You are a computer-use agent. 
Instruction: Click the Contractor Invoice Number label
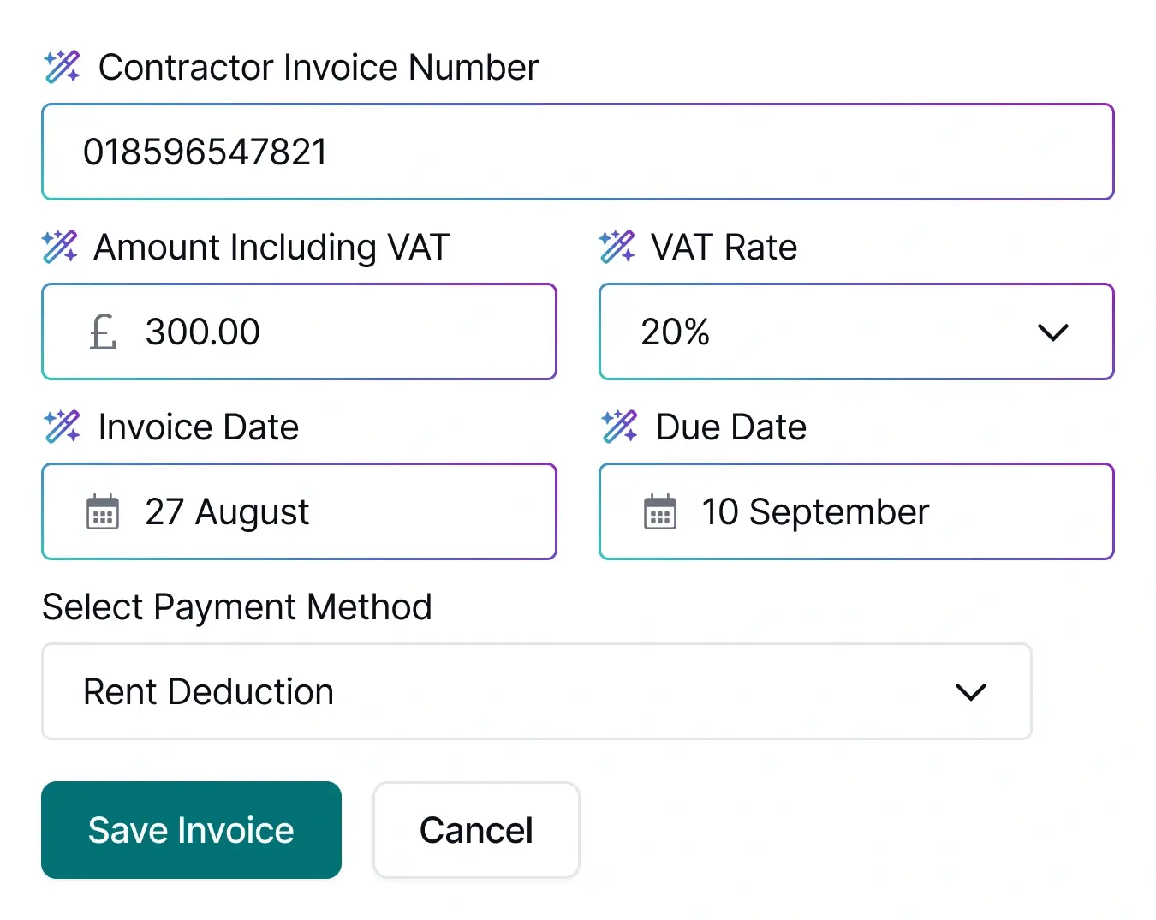[x=319, y=66]
